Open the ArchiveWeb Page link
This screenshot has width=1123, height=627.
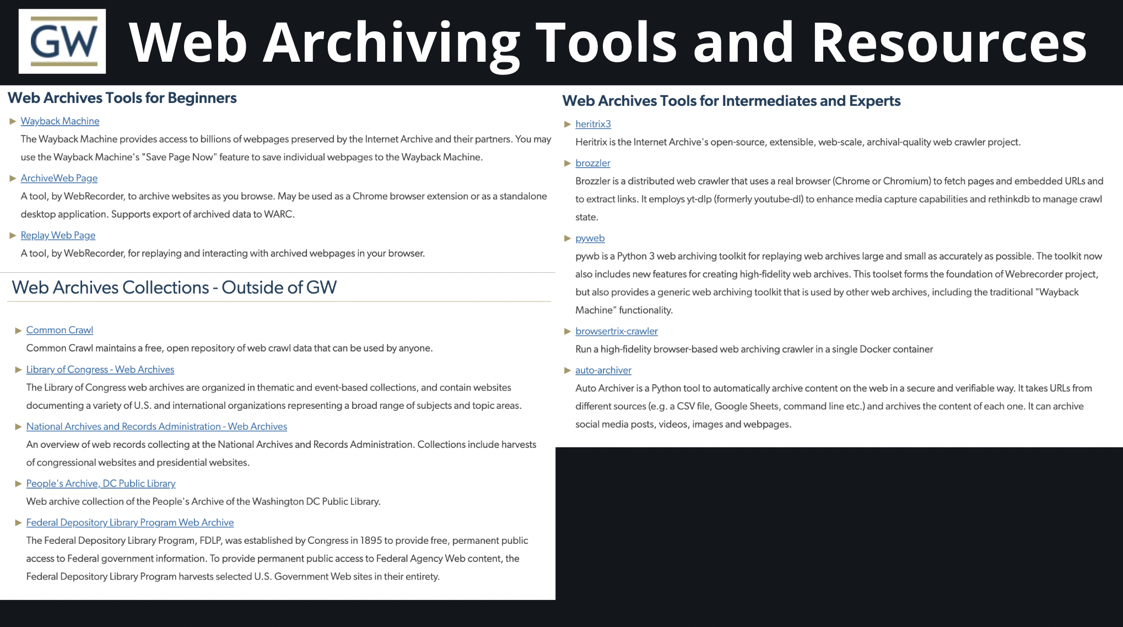coord(59,179)
